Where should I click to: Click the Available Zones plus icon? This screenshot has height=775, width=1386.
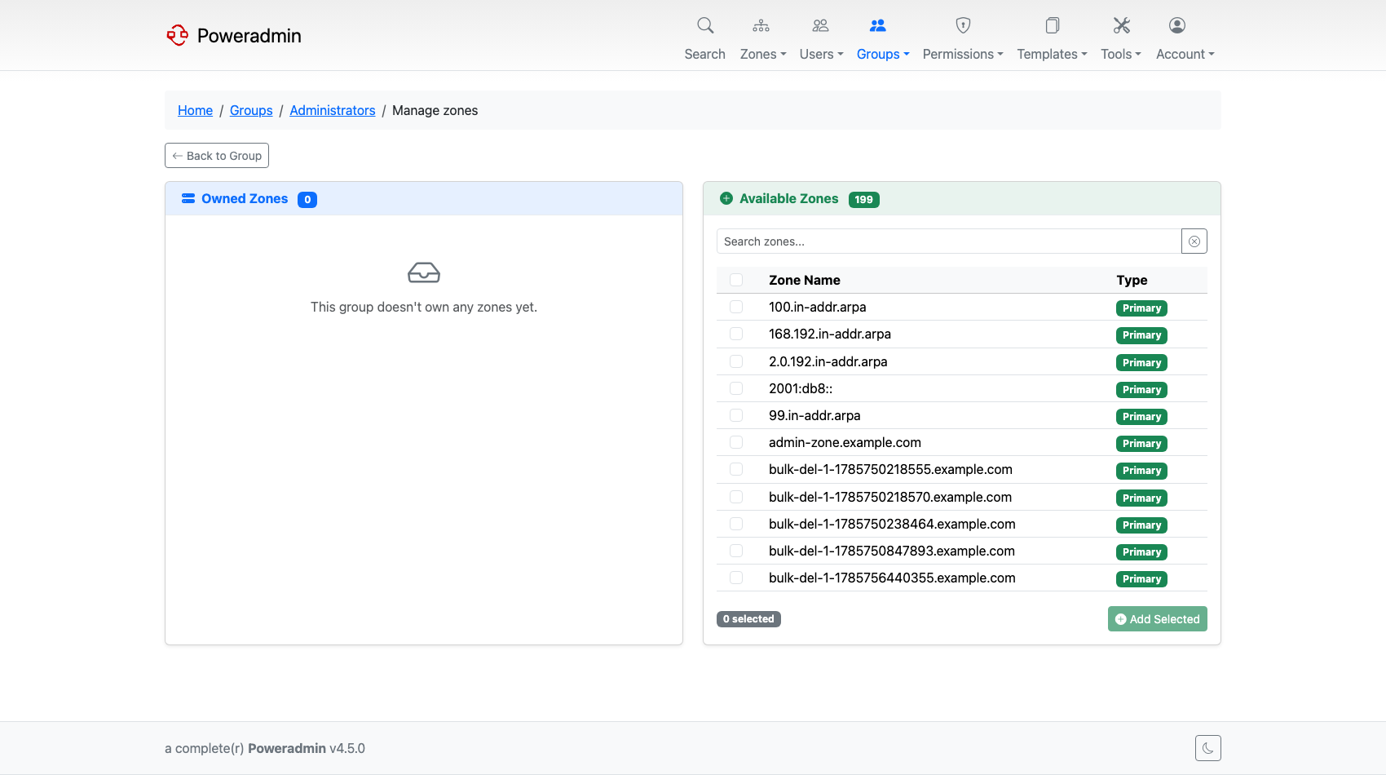point(726,198)
